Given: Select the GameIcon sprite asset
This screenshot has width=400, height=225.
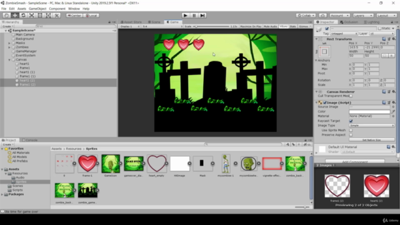Looking at the screenshot, I should pyautogui.click(x=111, y=164).
